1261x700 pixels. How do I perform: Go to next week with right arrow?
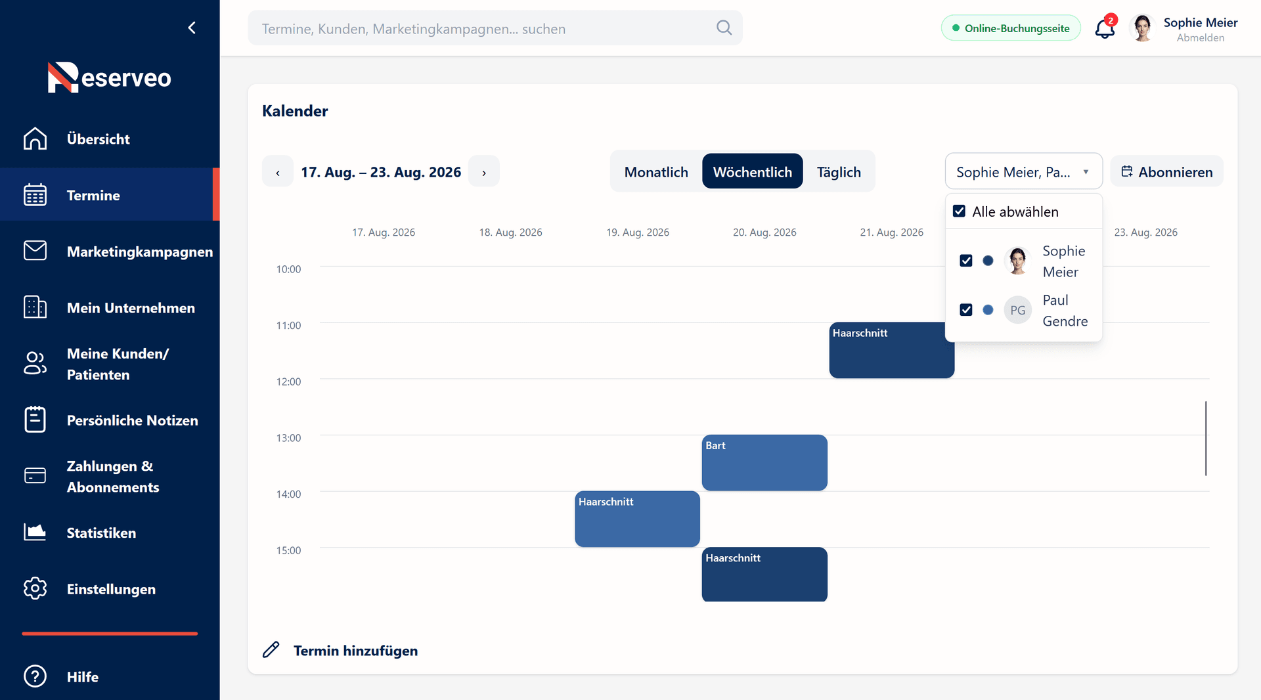[x=484, y=172]
